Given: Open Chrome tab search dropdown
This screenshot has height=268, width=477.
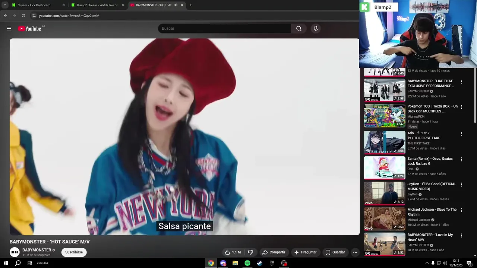Looking at the screenshot, I should pos(5,5).
